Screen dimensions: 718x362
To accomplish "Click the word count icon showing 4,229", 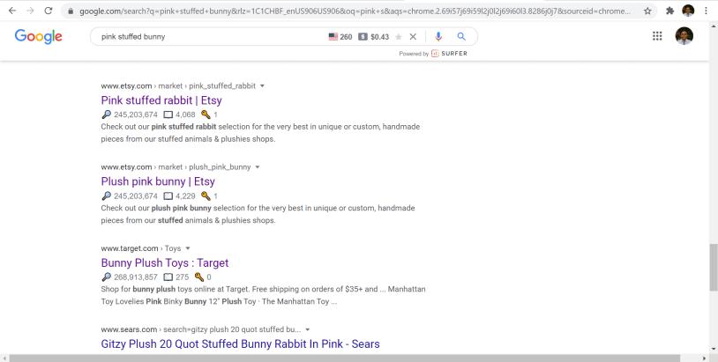I will [168, 196].
